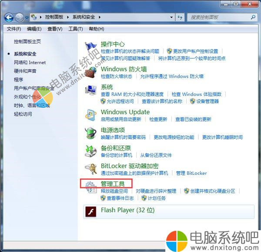Expand the arrow after 控制面板 breadcrumb
This screenshot has height=252, width=261.
tap(68, 17)
